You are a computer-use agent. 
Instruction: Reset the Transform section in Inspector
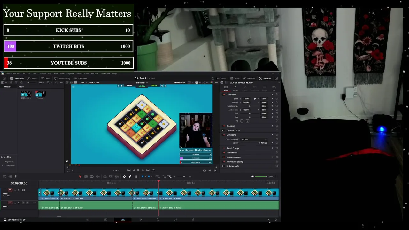(277, 94)
